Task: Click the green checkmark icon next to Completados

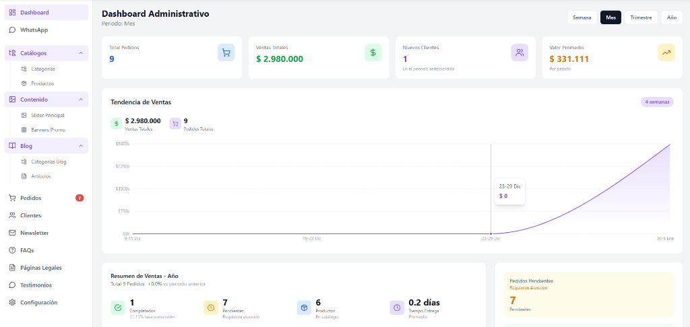Action: 118,307
